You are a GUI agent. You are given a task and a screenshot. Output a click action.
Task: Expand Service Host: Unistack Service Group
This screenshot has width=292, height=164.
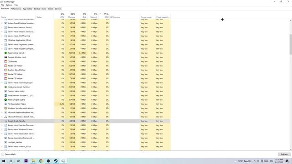(2, 32)
